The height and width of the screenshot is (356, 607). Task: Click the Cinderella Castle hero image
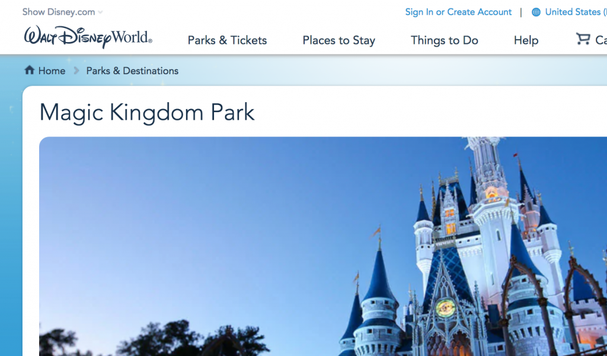(x=323, y=246)
